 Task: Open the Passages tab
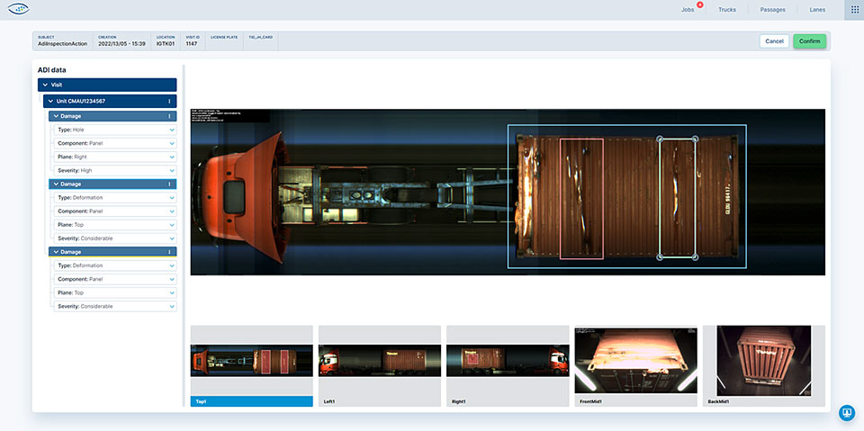click(772, 10)
